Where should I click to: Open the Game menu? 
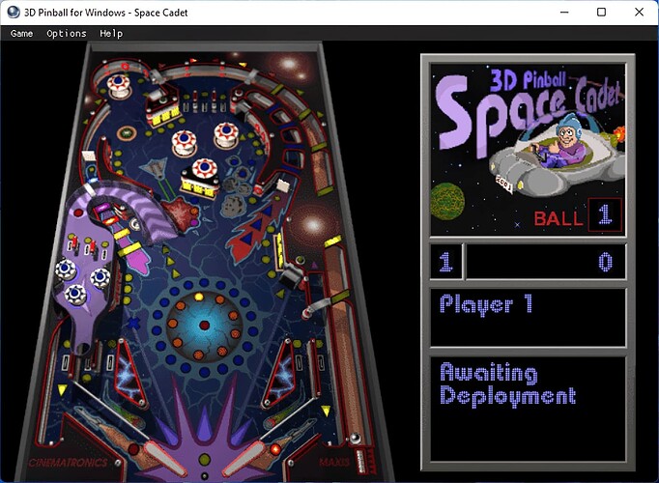pyautogui.click(x=21, y=34)
